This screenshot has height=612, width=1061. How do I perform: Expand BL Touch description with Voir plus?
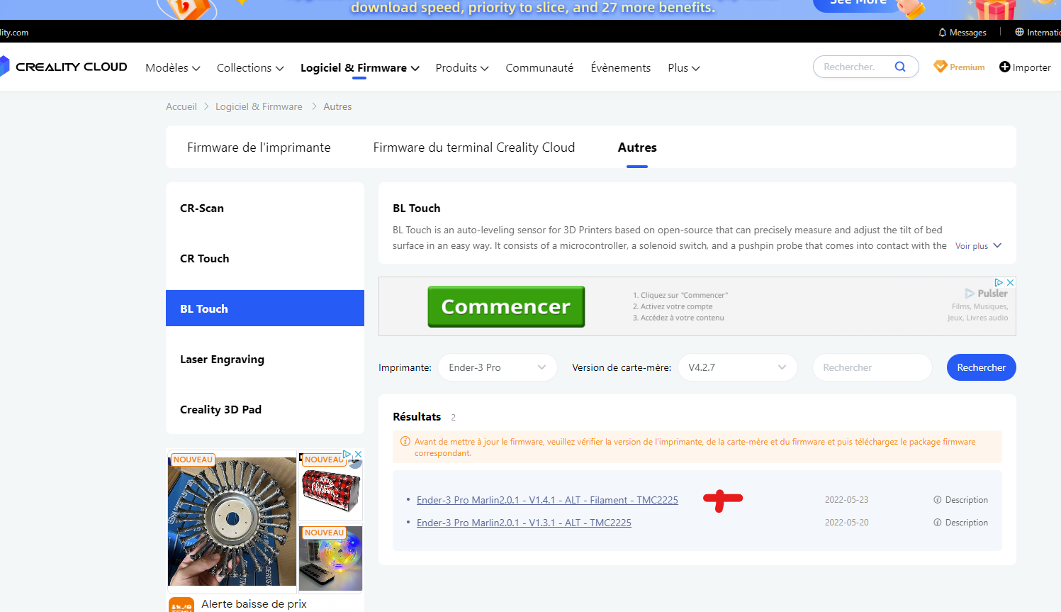coord(978,245)
